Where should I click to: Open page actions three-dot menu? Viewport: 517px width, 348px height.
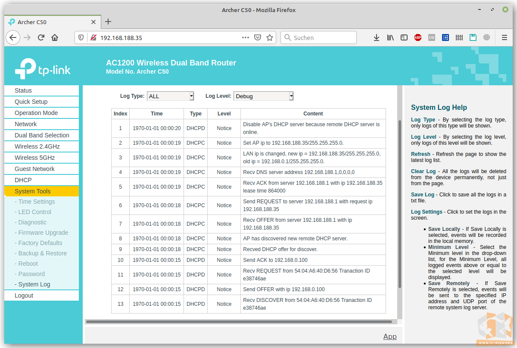click(246, 37)
